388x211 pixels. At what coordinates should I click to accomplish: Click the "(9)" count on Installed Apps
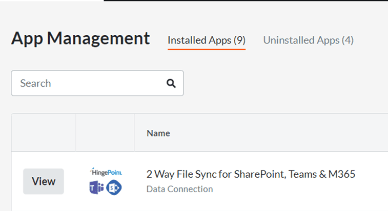click(x=239, y=40)
